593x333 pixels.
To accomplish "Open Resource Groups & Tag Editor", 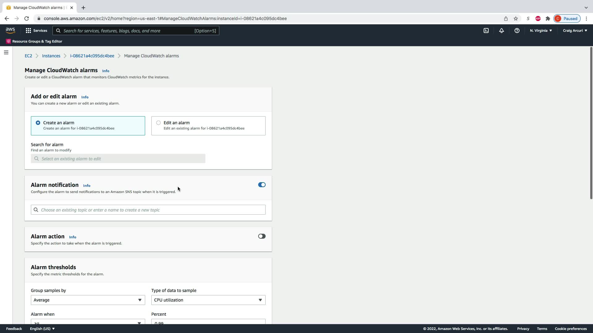I will (34, 41).
